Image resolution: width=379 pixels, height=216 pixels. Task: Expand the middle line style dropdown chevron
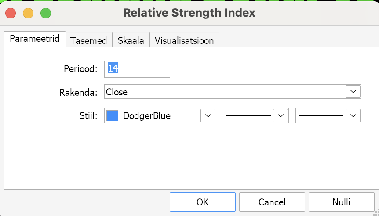(281, 116)
